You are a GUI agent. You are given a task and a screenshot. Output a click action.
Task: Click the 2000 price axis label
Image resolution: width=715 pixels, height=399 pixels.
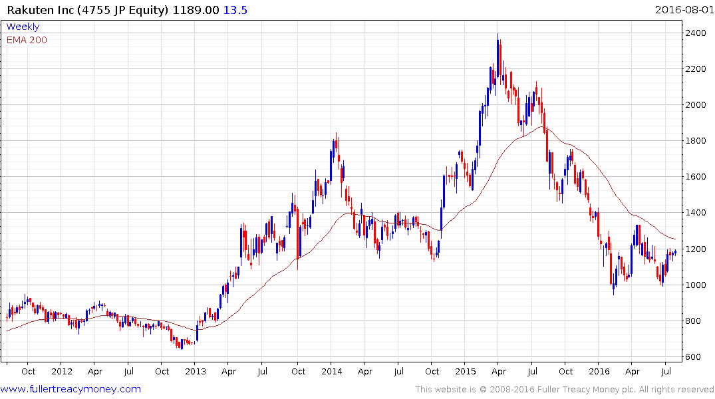pos(696,105)
